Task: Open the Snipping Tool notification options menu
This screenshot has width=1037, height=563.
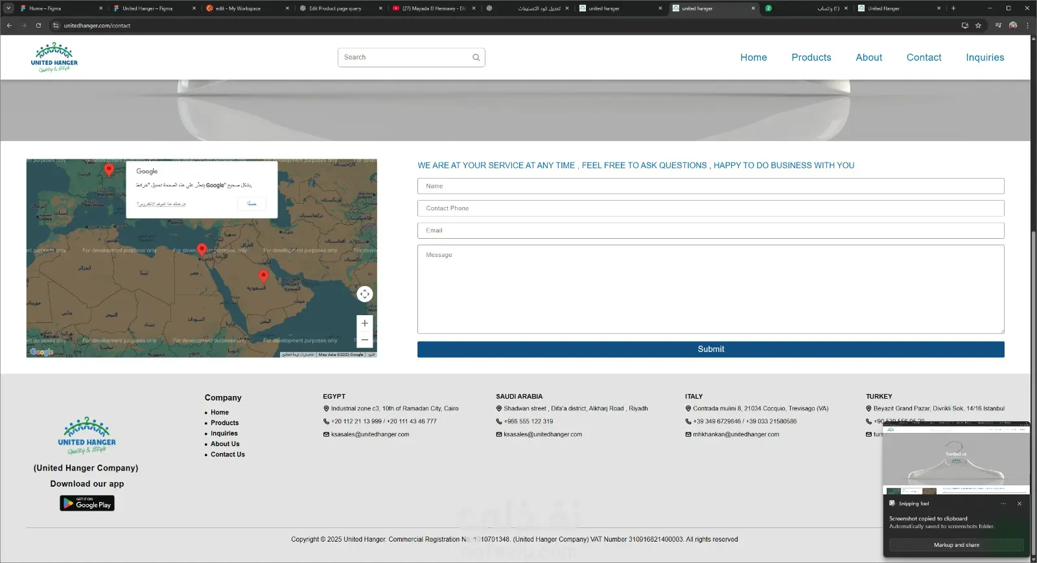Action: tap(1003, 503)
